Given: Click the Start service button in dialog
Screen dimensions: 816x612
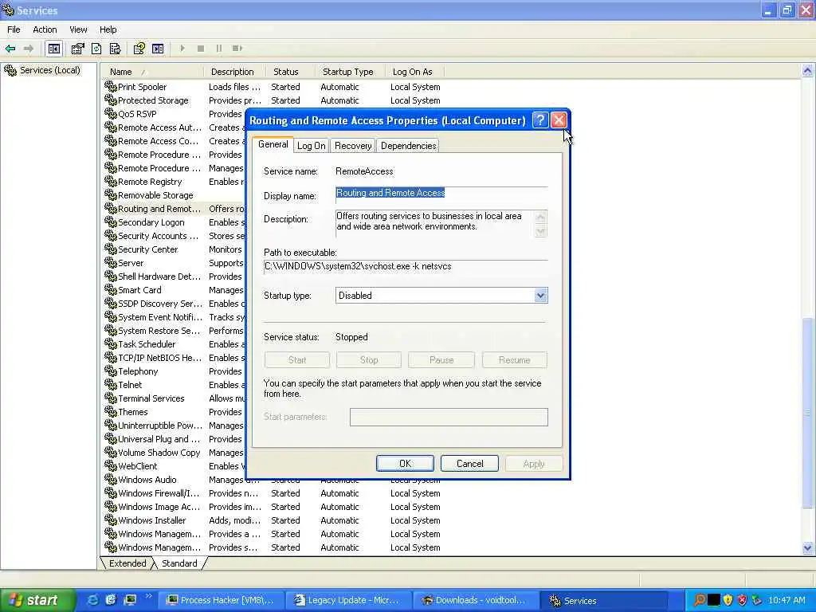Looking at the screenshot, I should (x=297, y=360).
